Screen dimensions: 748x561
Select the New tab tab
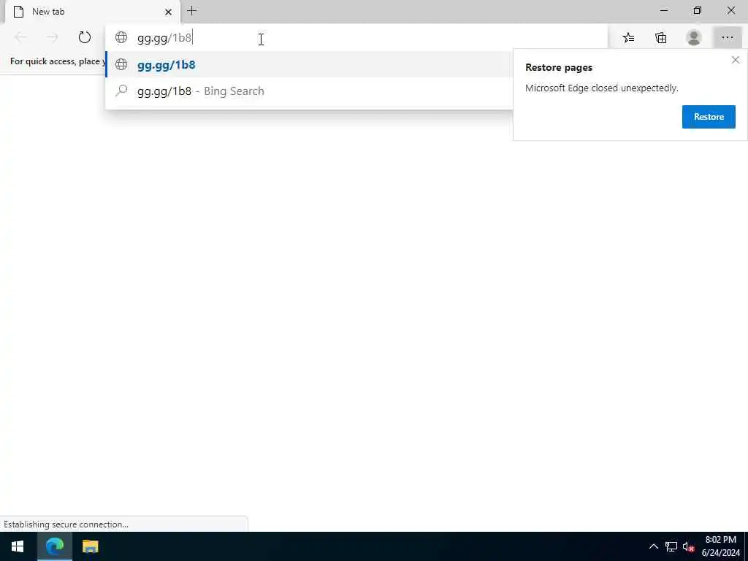pyautogui.click(x=93, y=12)
